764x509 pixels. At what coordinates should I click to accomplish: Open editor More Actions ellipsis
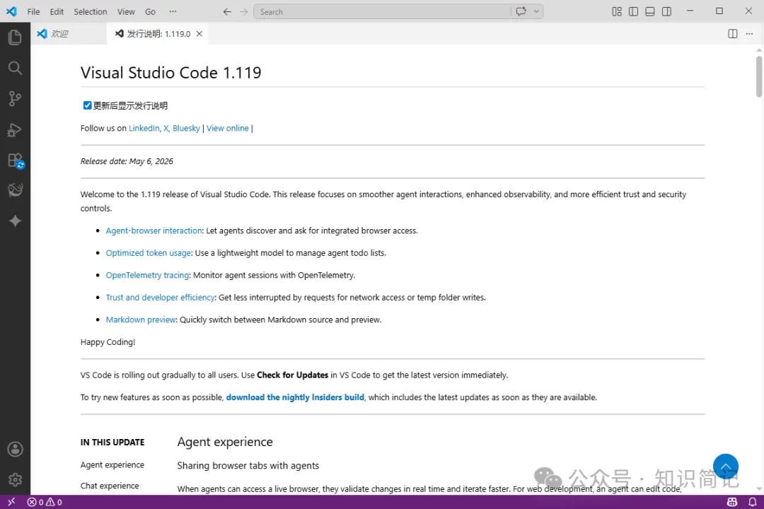pyautogui.click(x=749, y=34)
